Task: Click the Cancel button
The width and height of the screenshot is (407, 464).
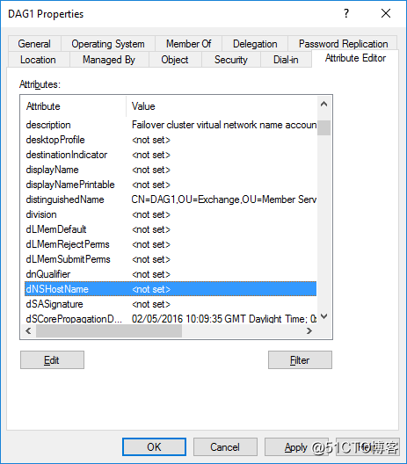Action: click(225, 446)
